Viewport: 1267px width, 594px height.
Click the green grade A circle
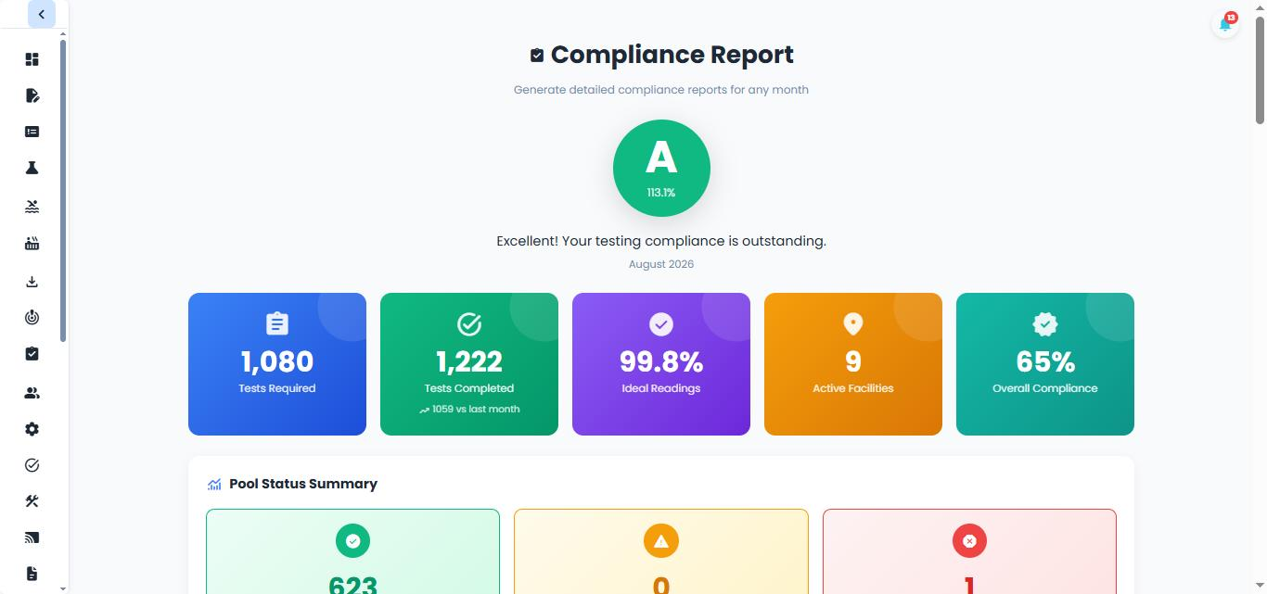click(661, 168)
